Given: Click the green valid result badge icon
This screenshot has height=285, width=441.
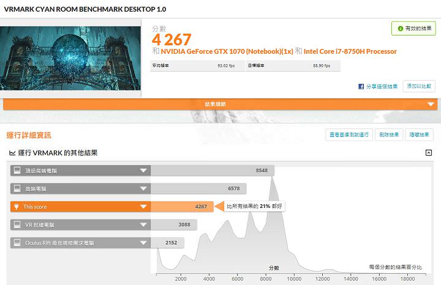Looking at the screenshot, I should point(399,29).
